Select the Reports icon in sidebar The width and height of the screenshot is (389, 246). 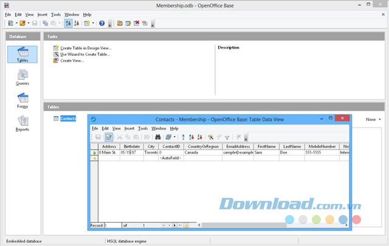[x=22, y=123]
